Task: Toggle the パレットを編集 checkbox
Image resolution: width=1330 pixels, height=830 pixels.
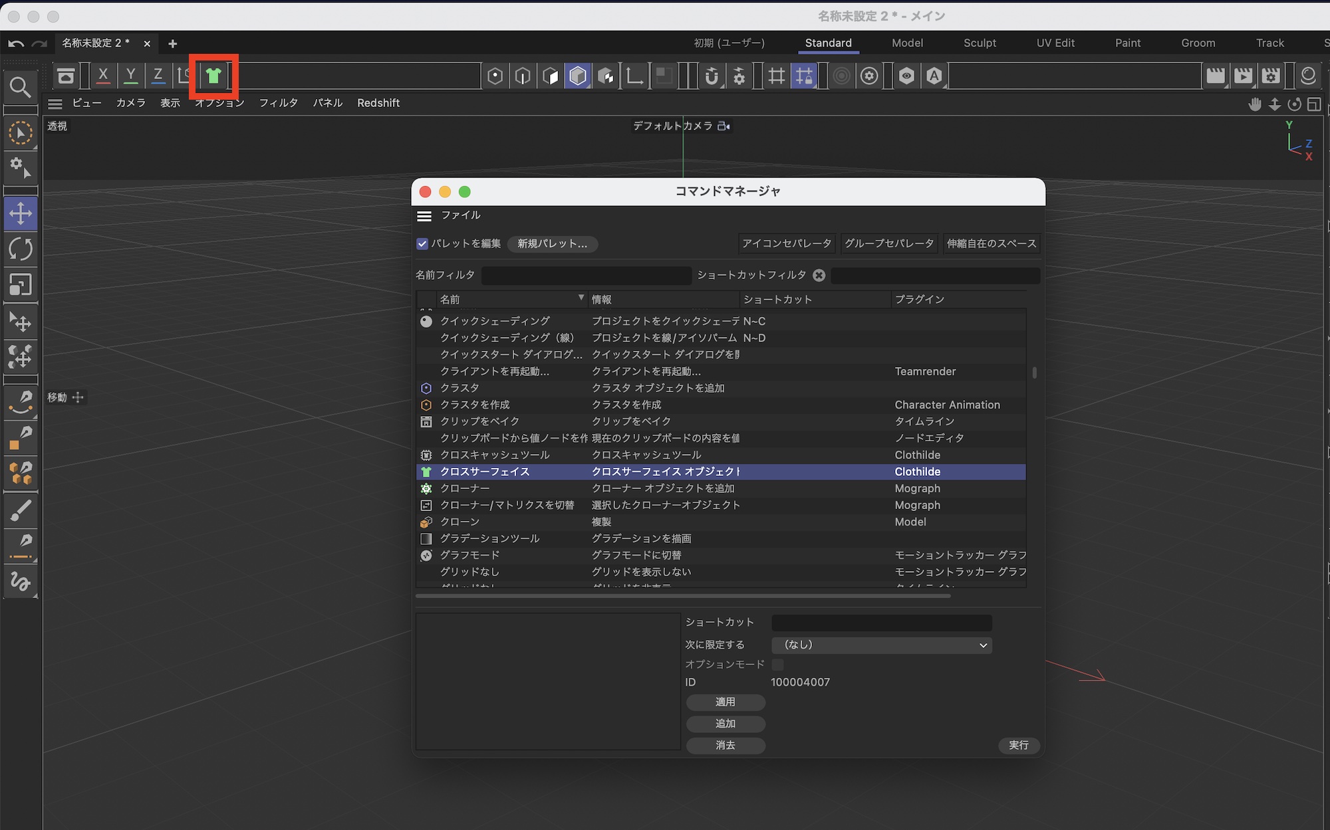Action: 422,244
